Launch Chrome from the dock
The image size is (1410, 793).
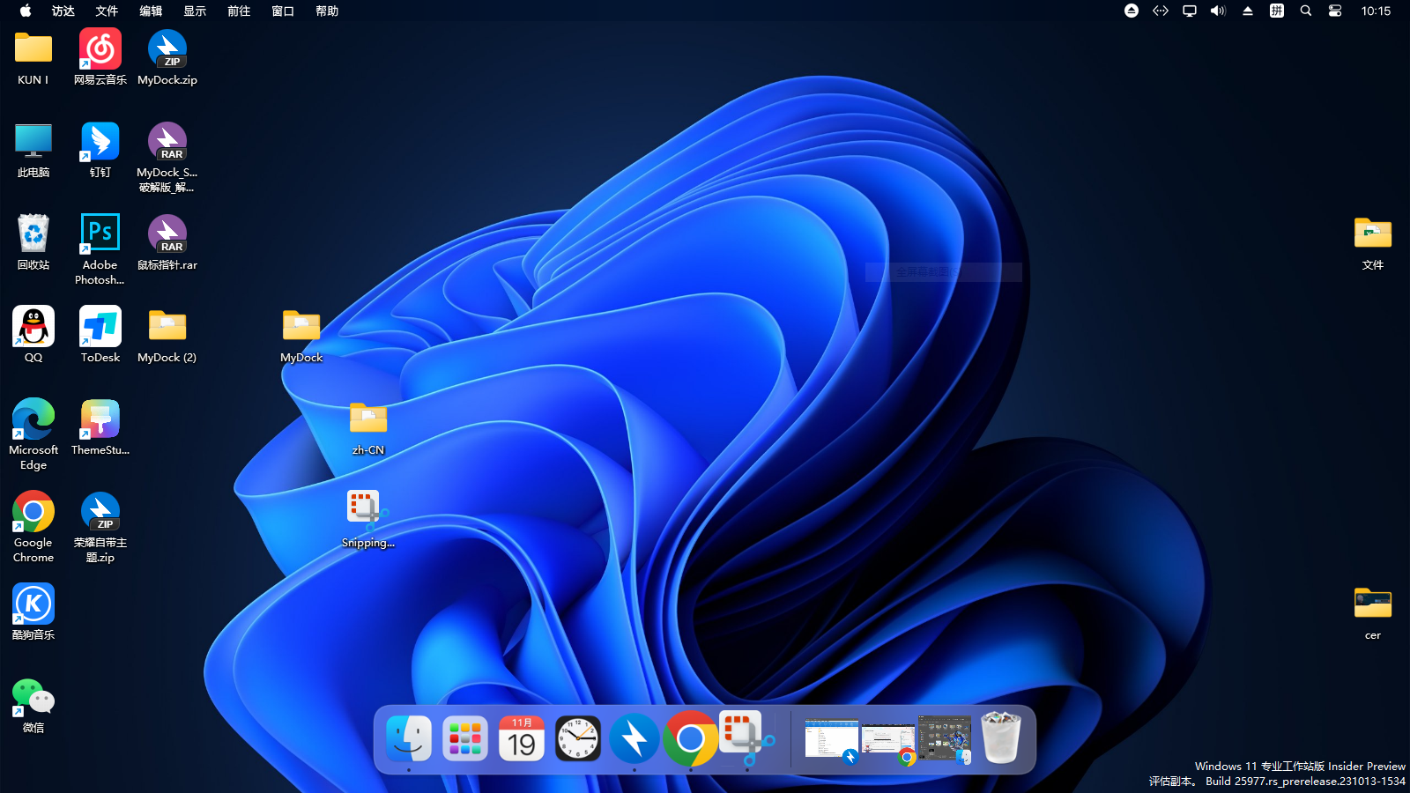[x=691, y=738]
